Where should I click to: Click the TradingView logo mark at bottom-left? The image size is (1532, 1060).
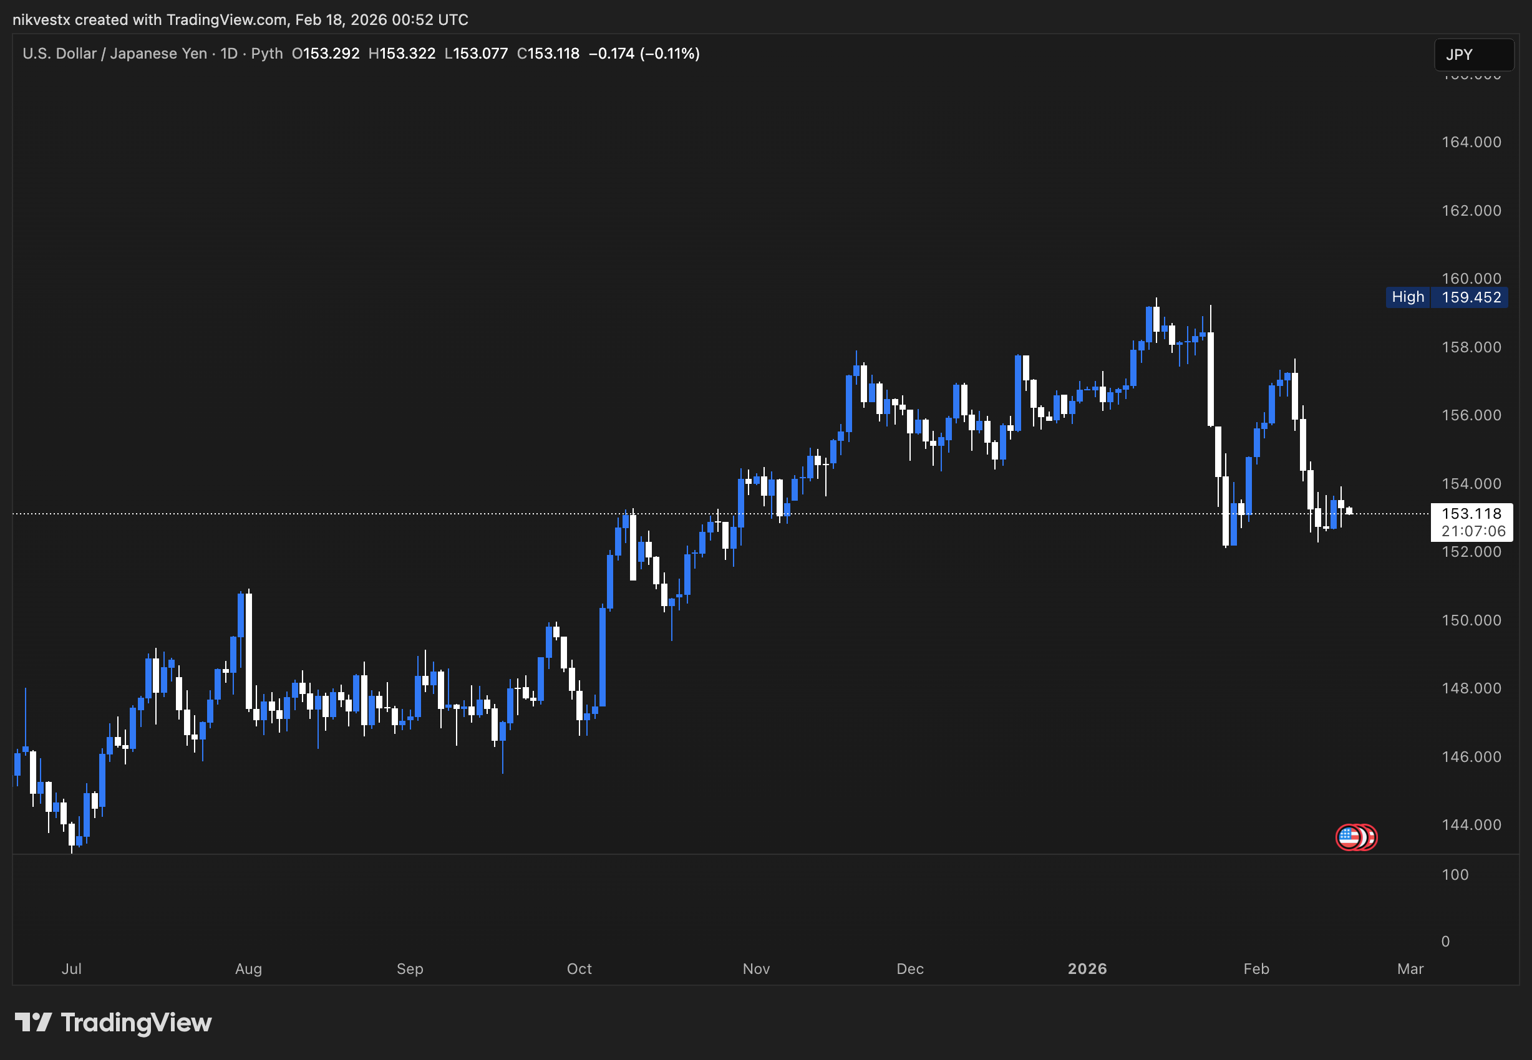pos(33,1022)
